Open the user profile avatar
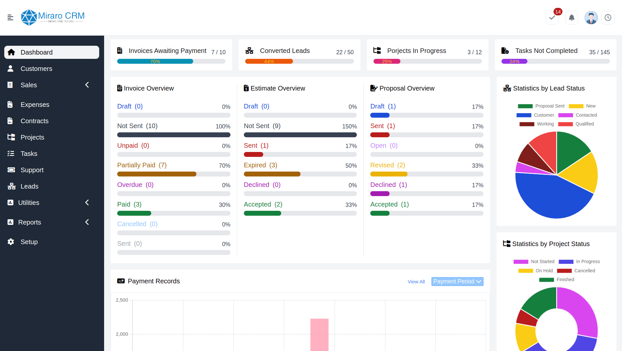This screenshot has width=622, height=351. point(591,17)
